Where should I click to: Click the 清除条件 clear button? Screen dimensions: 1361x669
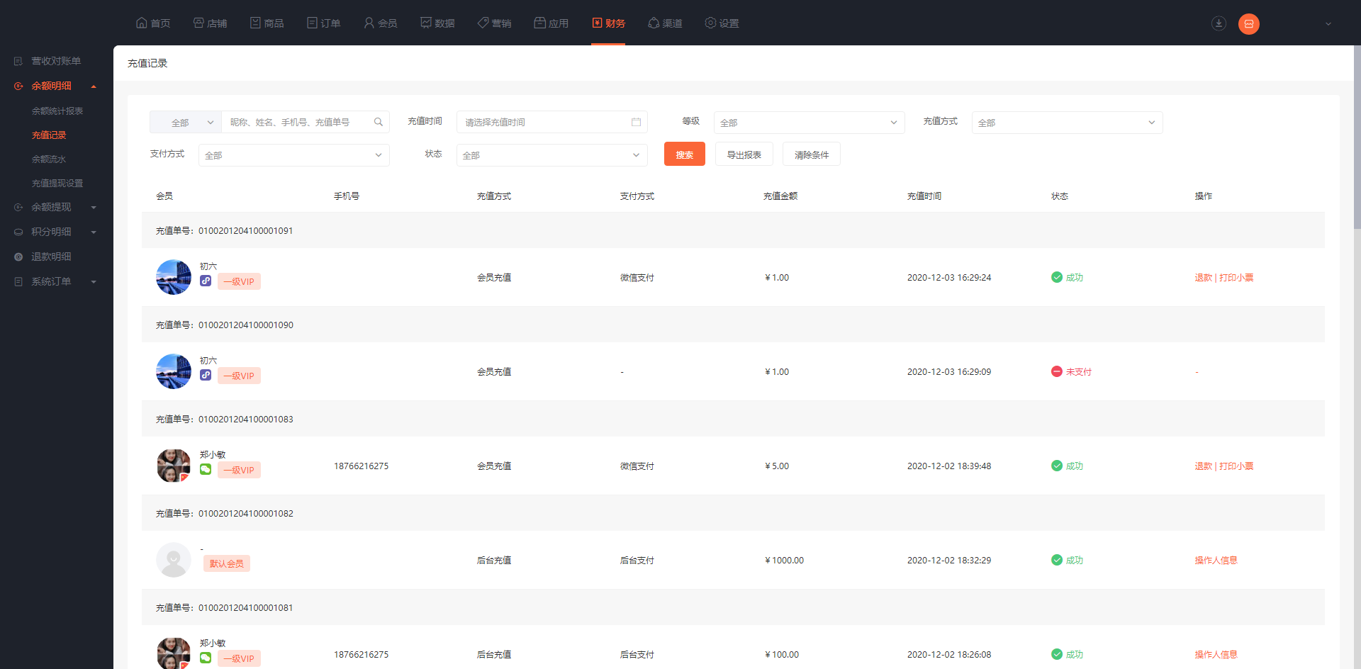(x=812, y=154)
